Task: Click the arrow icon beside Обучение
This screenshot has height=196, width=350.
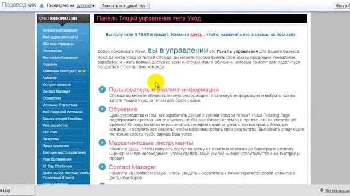Action: coord(102,109)
